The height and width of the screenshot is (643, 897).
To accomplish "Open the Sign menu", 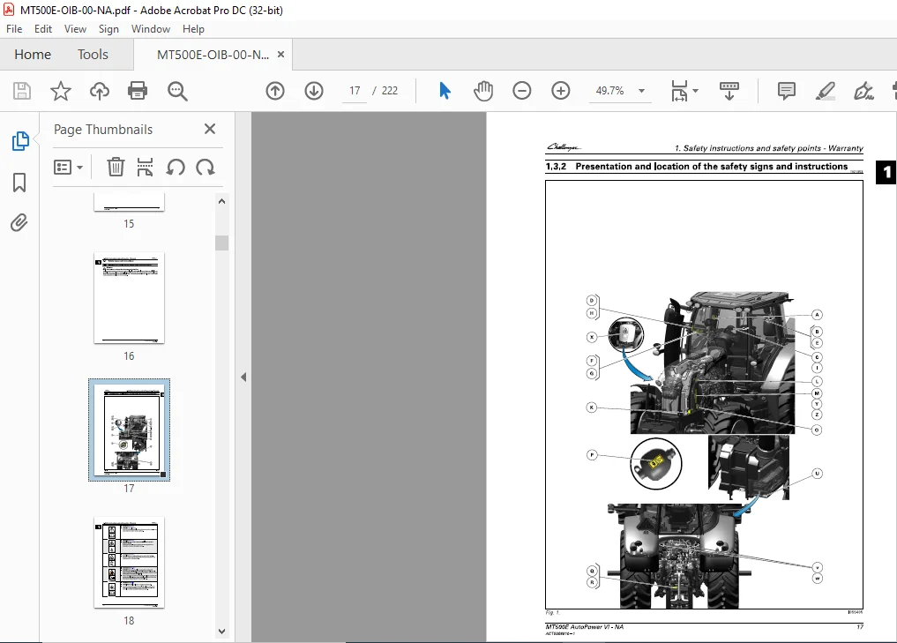I will coord(108,29).
